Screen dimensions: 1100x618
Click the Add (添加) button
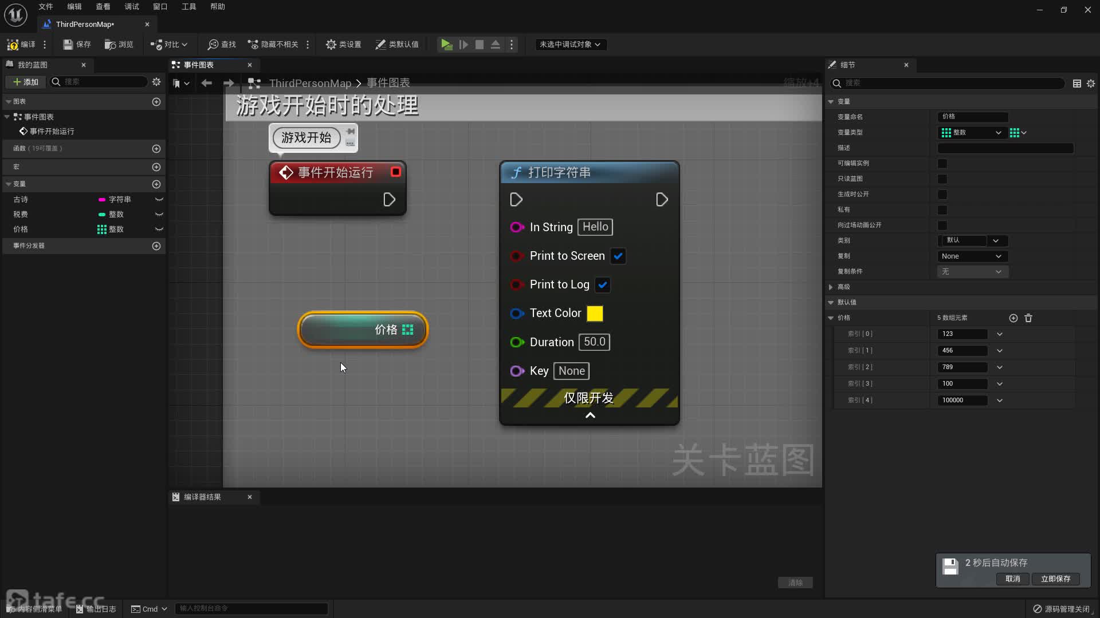click(x=26, y=82)
